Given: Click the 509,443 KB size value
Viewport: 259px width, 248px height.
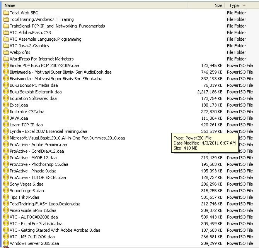Looking at the screenshot, I should [212, 217].
